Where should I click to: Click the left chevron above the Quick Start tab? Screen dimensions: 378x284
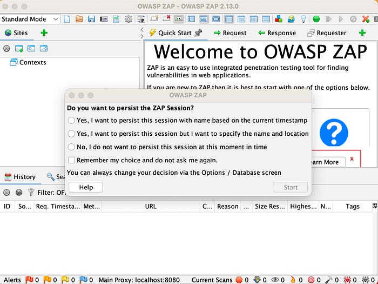click(142, 30)
